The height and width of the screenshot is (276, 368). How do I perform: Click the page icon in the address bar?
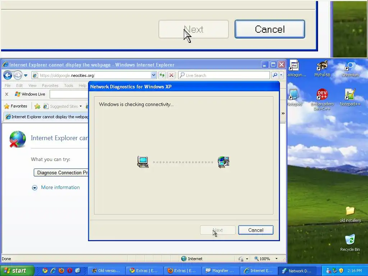pos(35,75)
